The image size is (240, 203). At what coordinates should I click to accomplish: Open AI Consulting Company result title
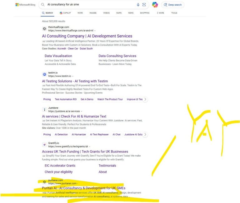coord(87,36)
